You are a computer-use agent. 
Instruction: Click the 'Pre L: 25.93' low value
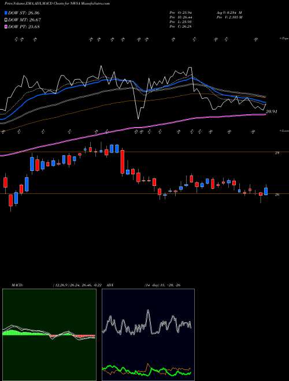pyautogui.click(x=180, y=21)
